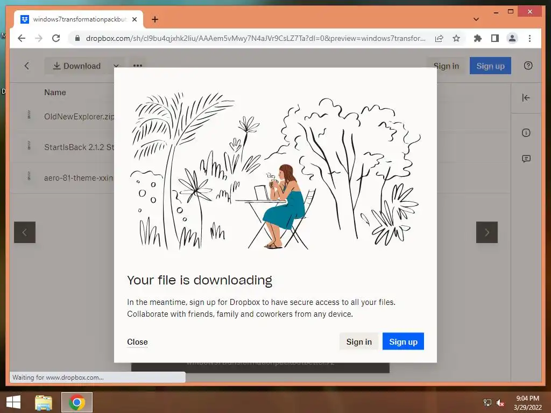Reload the Dropbox page
The width and height of the screenshot is (551, 413).
pos(56,38)
